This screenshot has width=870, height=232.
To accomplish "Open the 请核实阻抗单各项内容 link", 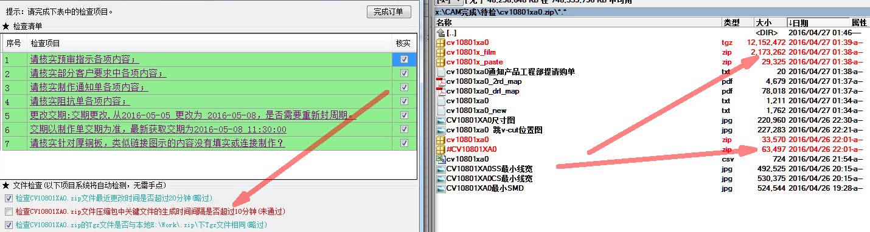I will tap(80, 101).
